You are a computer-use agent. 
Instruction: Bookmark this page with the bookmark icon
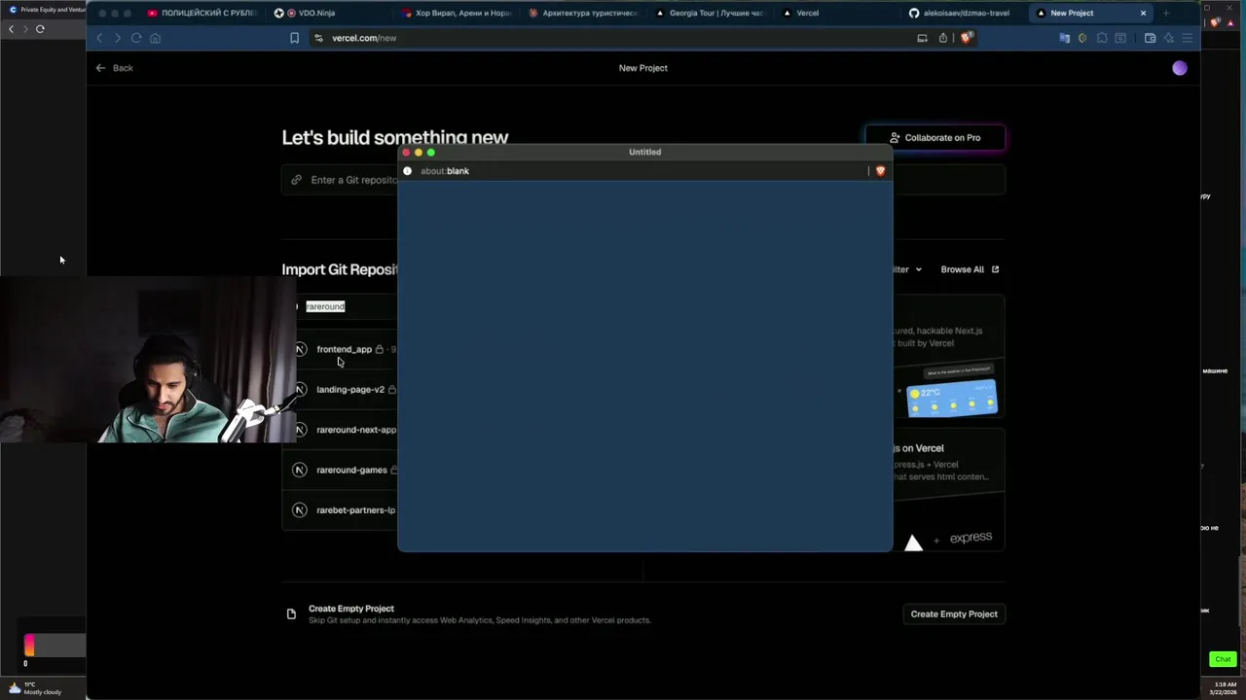294,38
